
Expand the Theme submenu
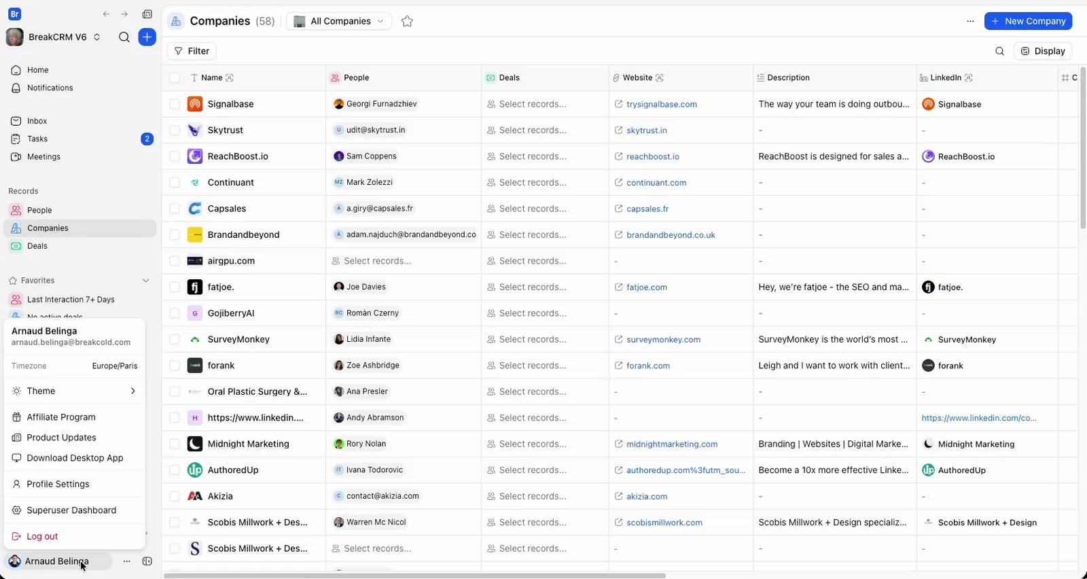75,391
